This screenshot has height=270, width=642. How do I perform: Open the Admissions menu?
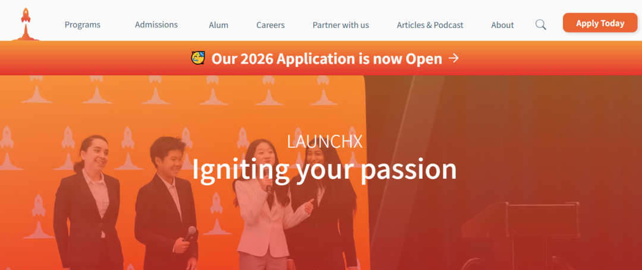coord(156,24)
